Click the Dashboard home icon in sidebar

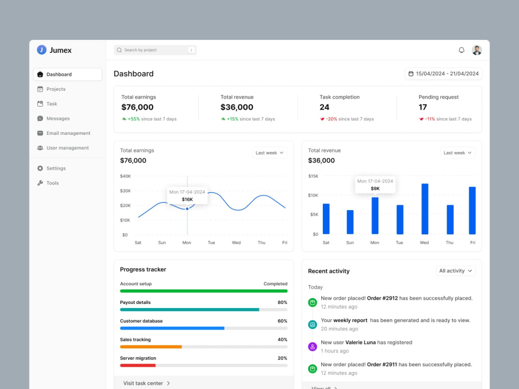pyautogui.click(x=40, y=74)
